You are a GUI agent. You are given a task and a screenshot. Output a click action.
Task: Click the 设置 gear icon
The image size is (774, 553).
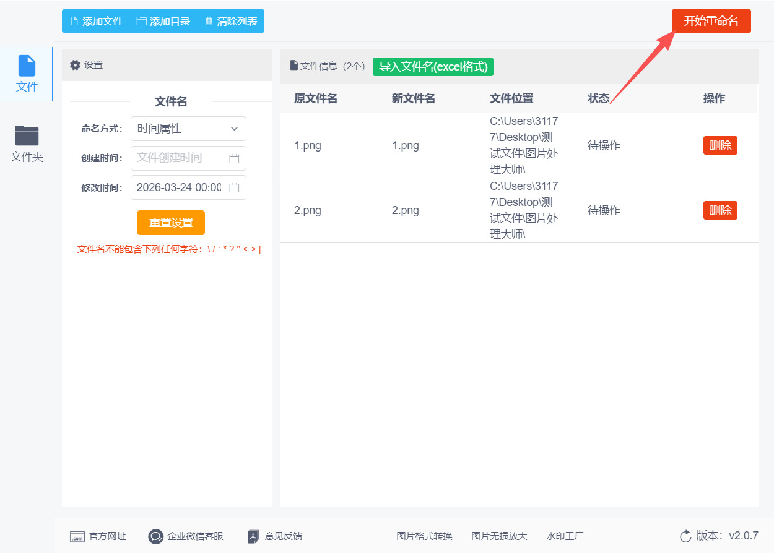point(75,65)
